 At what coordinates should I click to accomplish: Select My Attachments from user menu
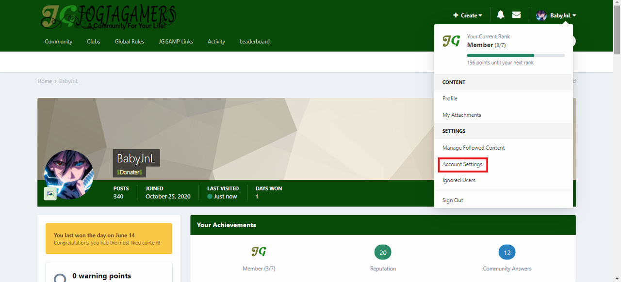[x=504, y=115]
